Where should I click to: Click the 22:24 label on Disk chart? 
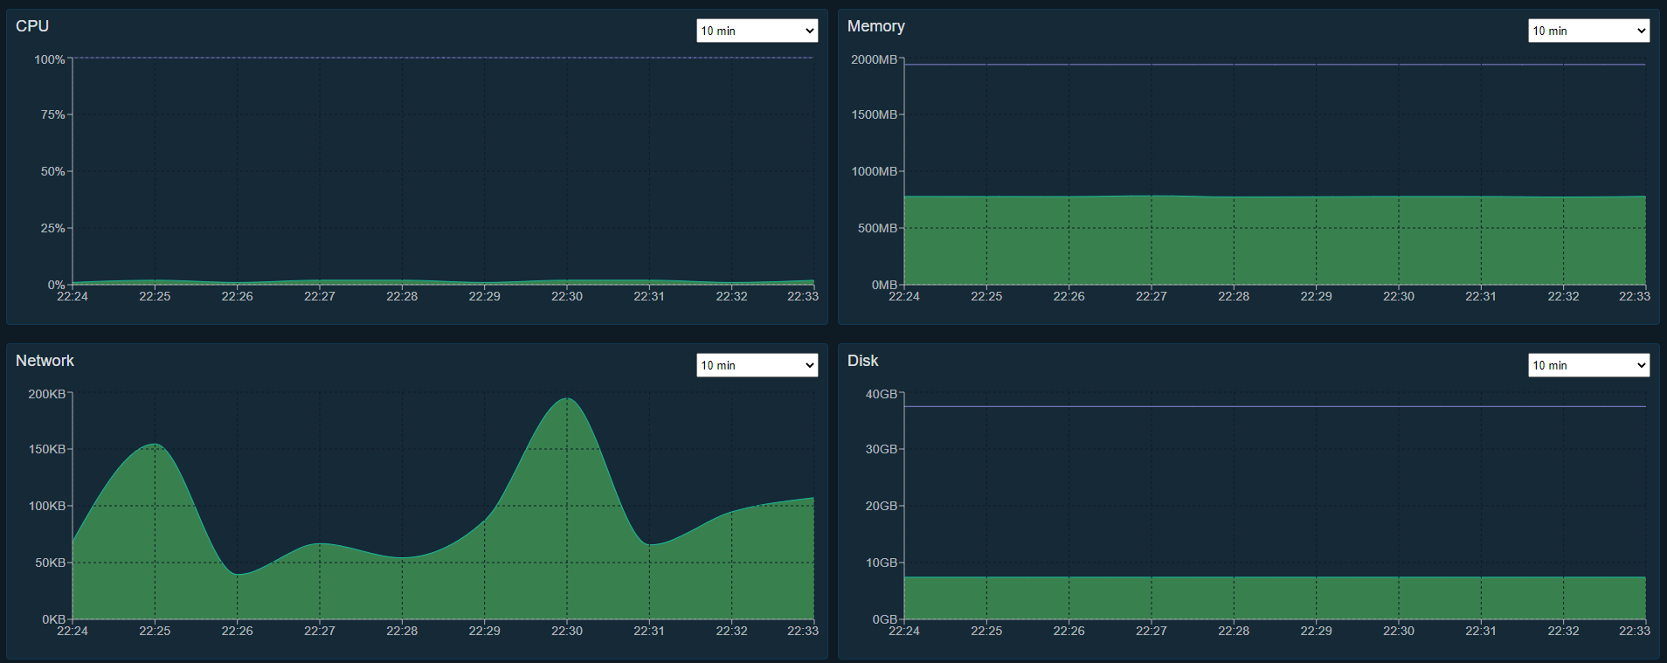(904, 631)
